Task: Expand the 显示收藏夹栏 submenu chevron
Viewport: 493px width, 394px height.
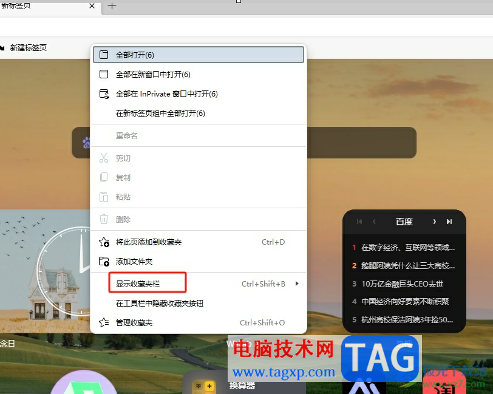Action: pos(297,282)
